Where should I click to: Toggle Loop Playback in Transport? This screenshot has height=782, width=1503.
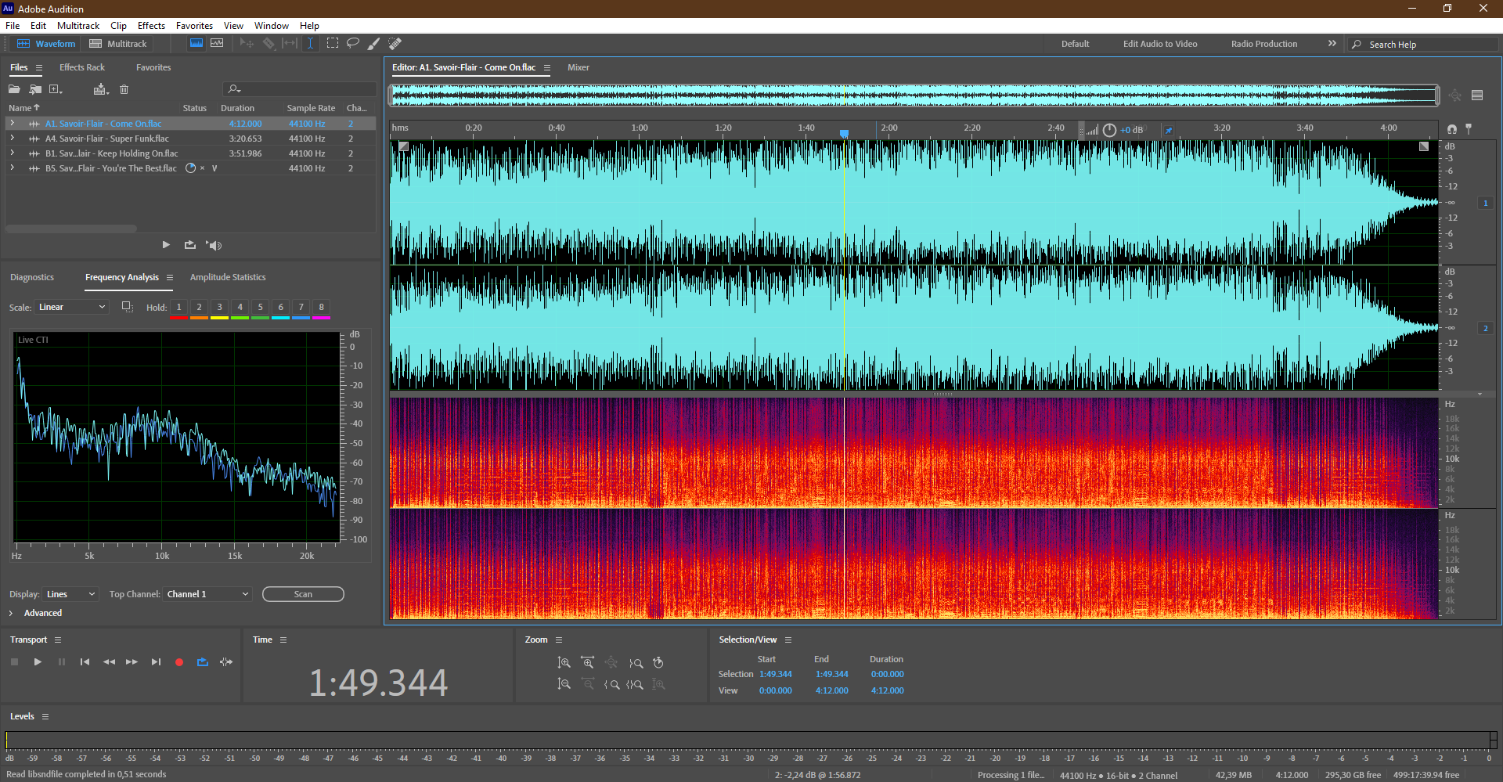point(203,662)
